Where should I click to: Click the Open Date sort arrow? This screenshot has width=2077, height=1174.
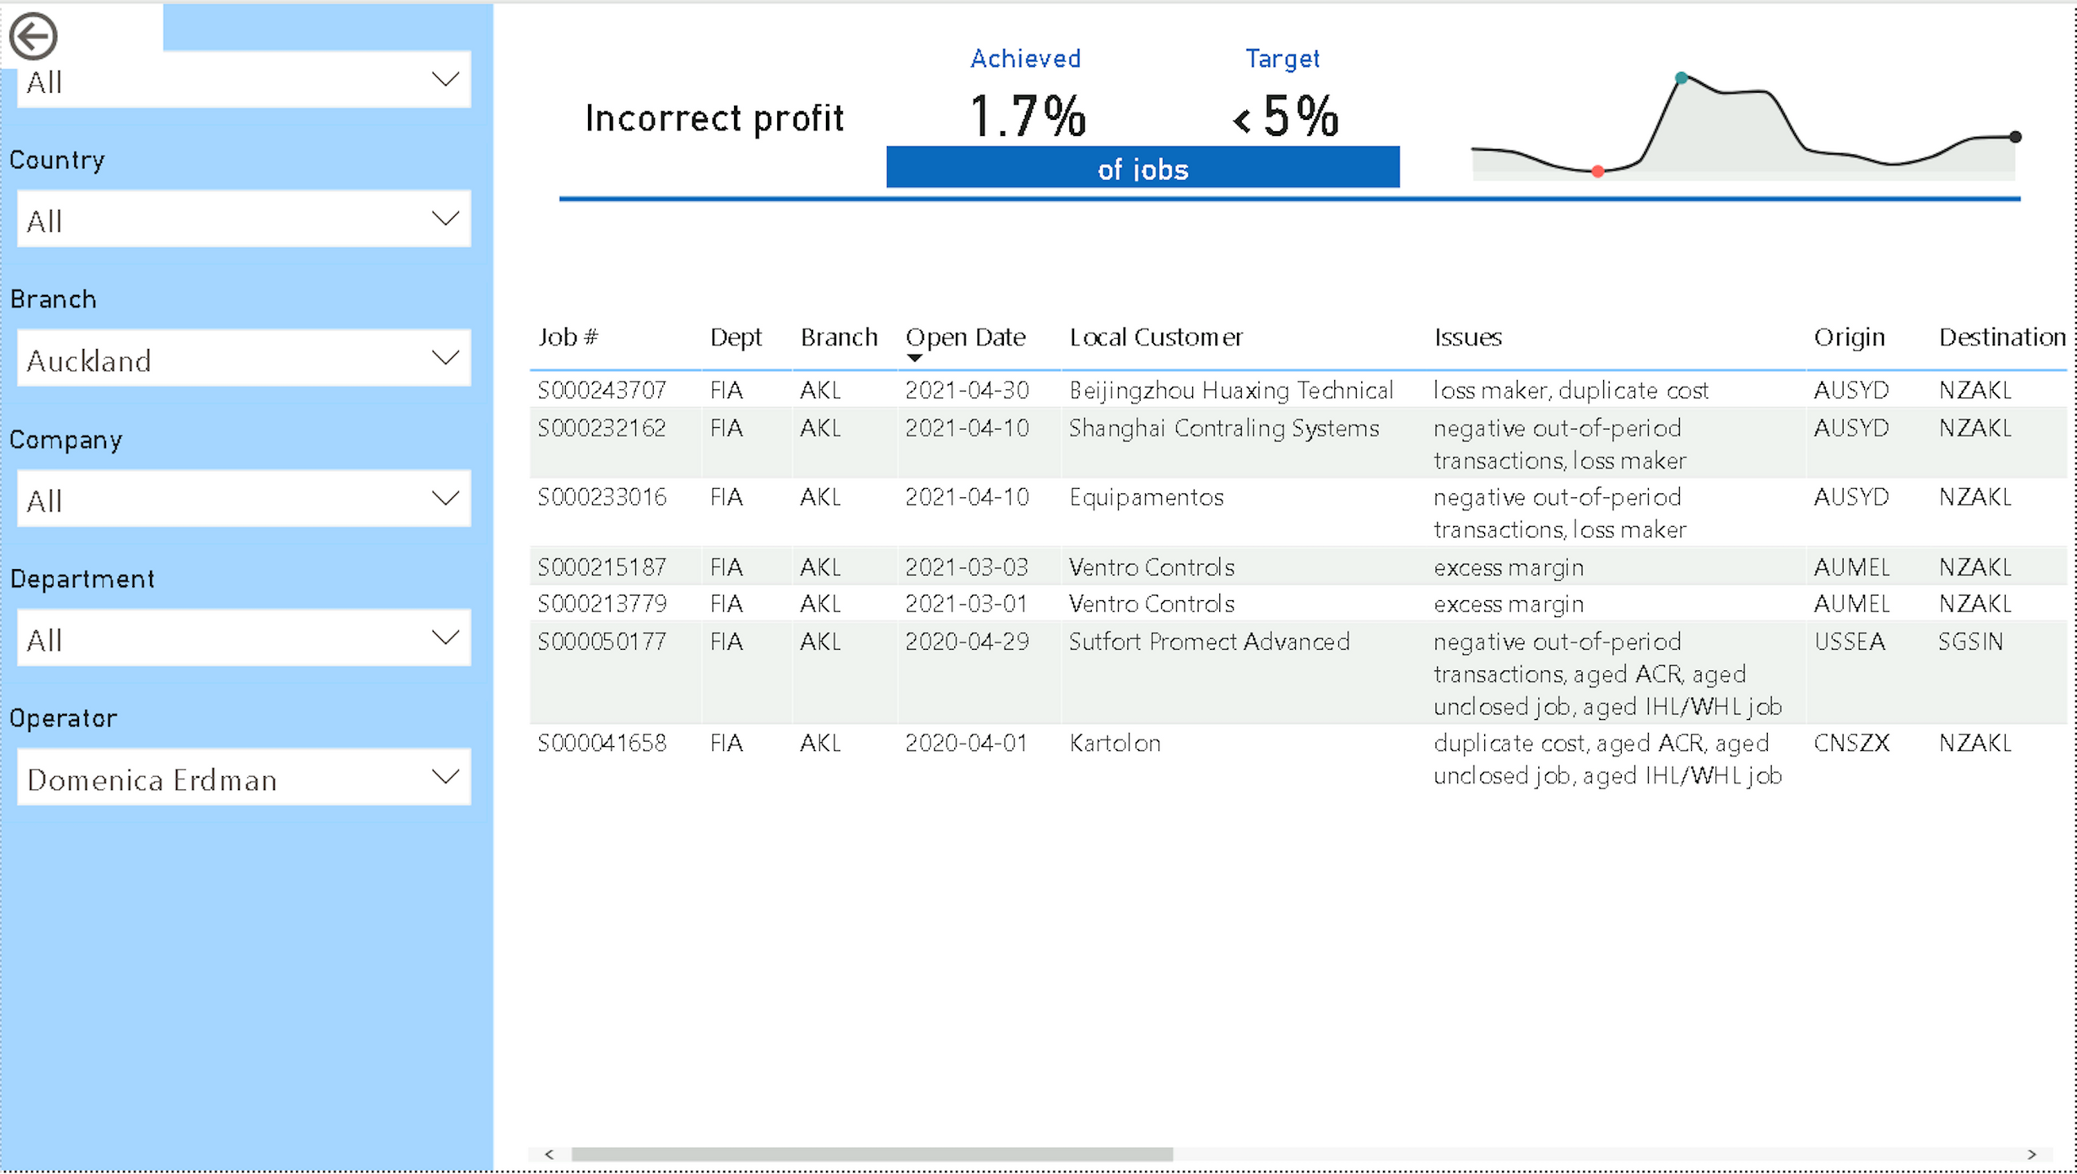[914, 358]
